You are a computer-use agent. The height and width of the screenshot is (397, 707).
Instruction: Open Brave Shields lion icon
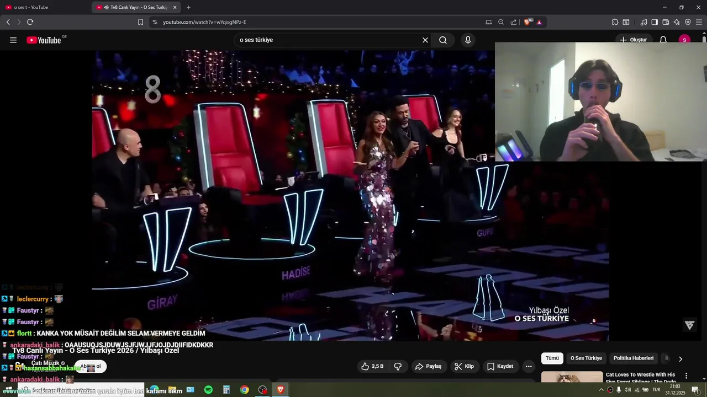[527, 22]
